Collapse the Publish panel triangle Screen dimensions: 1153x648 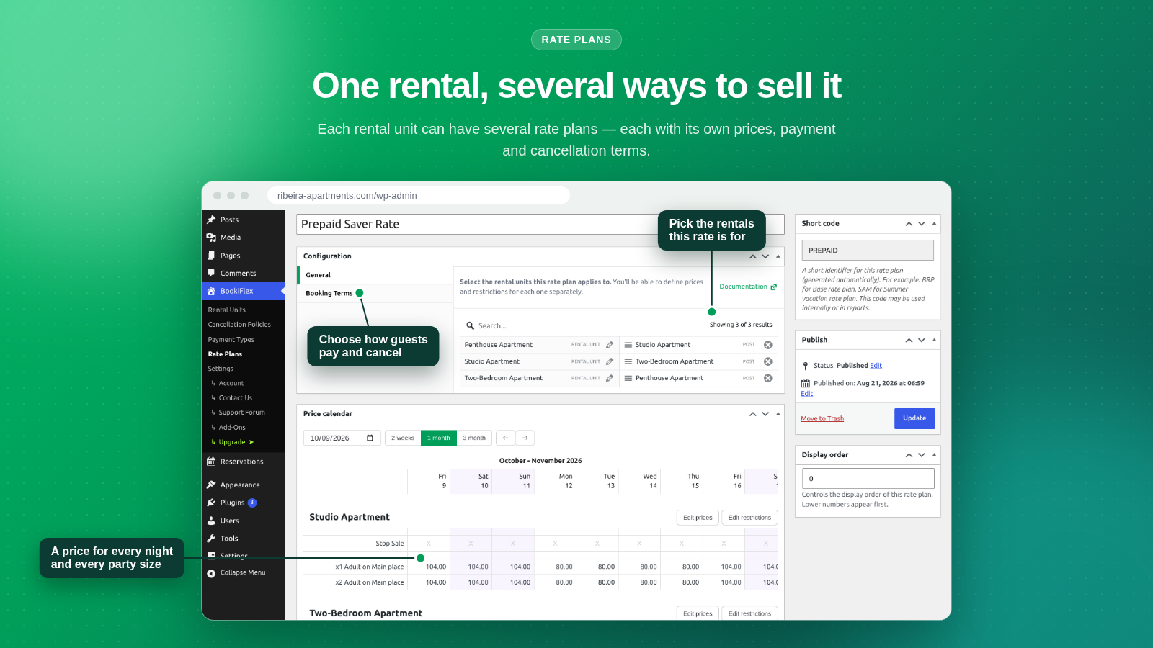934,340
